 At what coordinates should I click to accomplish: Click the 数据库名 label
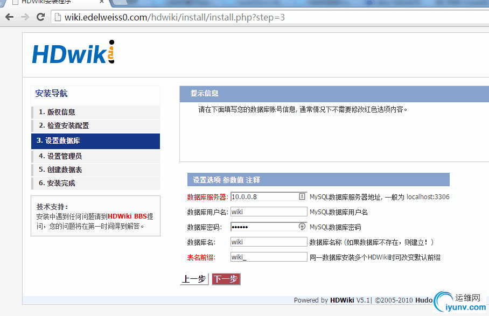(x=201, y=242)
